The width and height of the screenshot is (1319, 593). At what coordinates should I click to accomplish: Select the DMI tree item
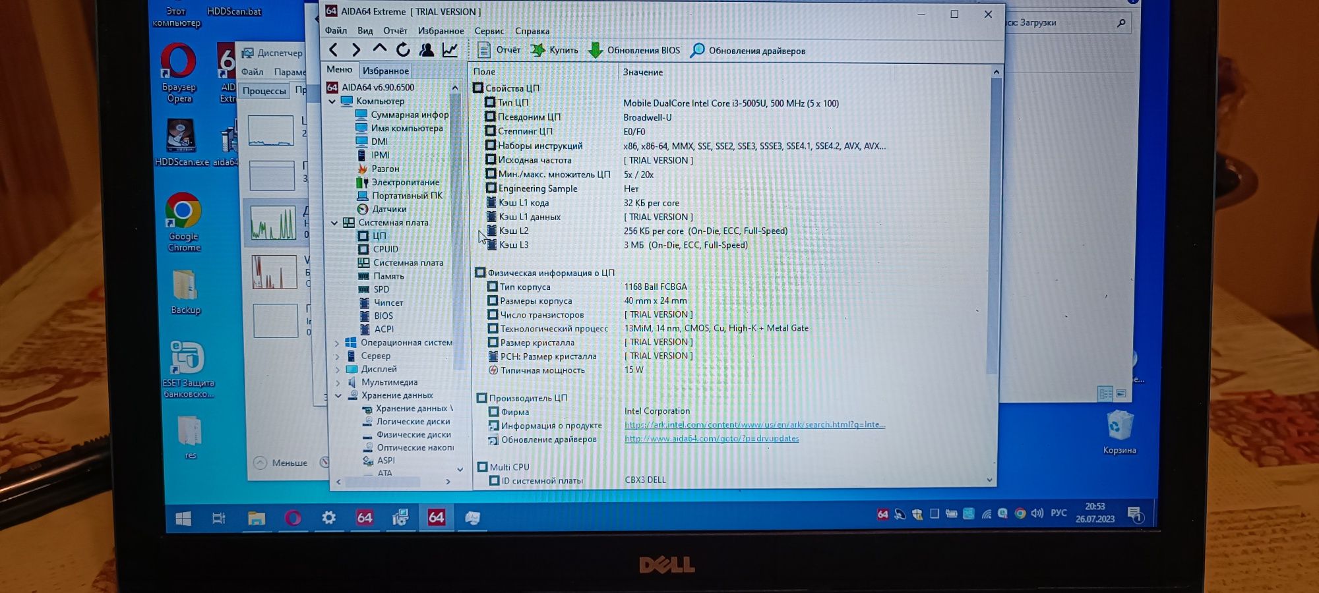[x=372, y=141]
